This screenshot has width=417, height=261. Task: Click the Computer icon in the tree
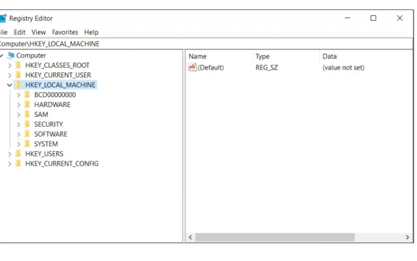pyautogui.click(x=11, y=55)
